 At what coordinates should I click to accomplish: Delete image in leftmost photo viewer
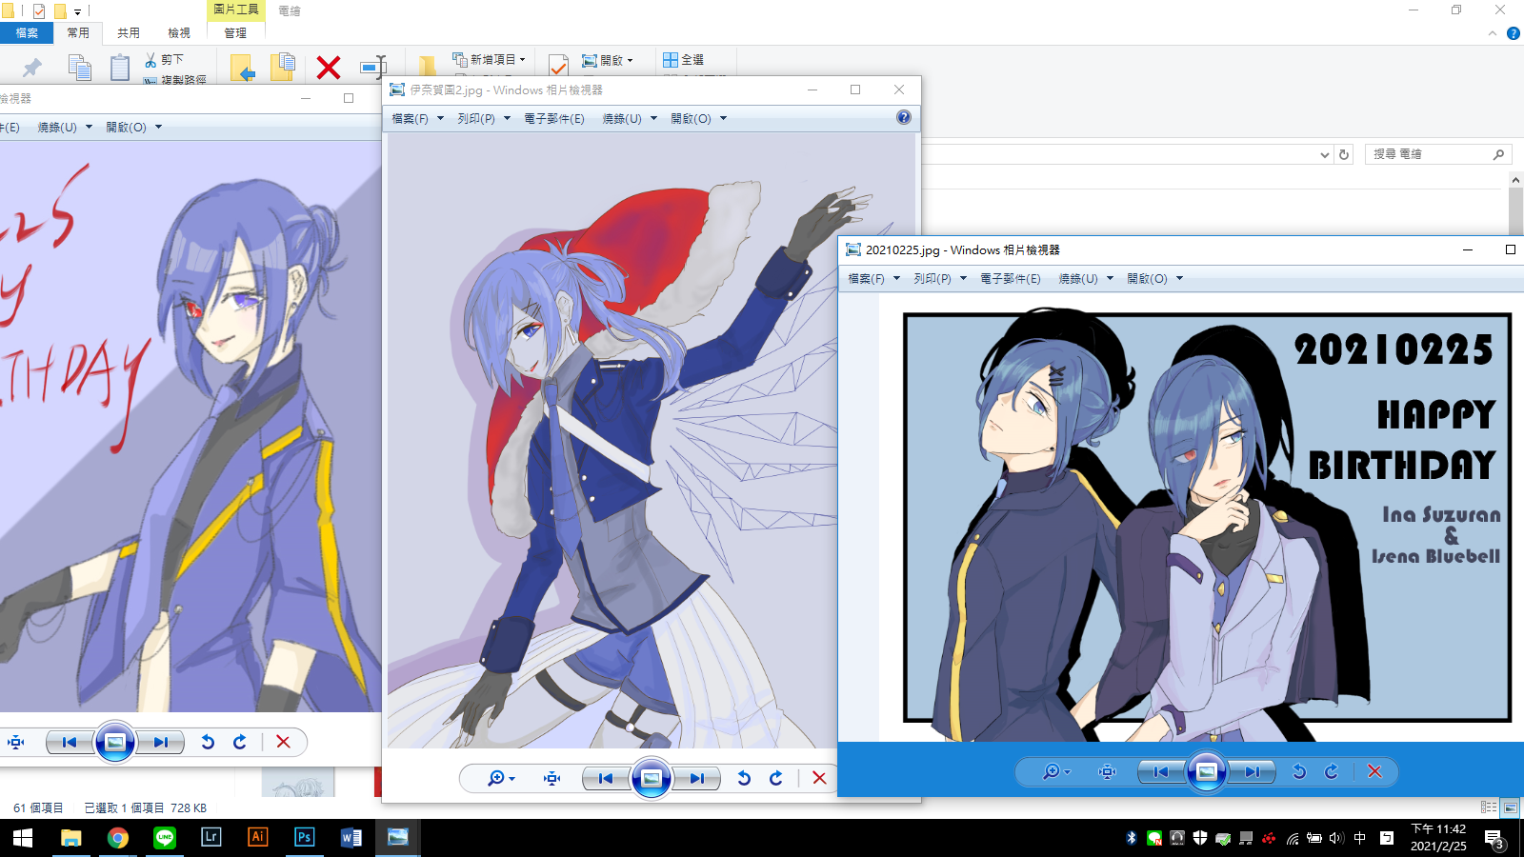[283, 742]
